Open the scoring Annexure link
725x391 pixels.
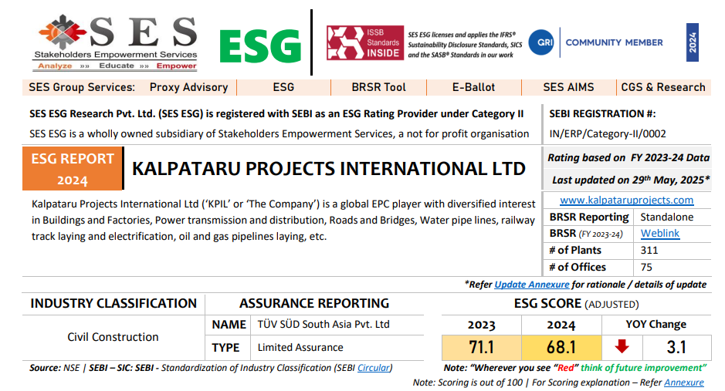coord(684,383)
